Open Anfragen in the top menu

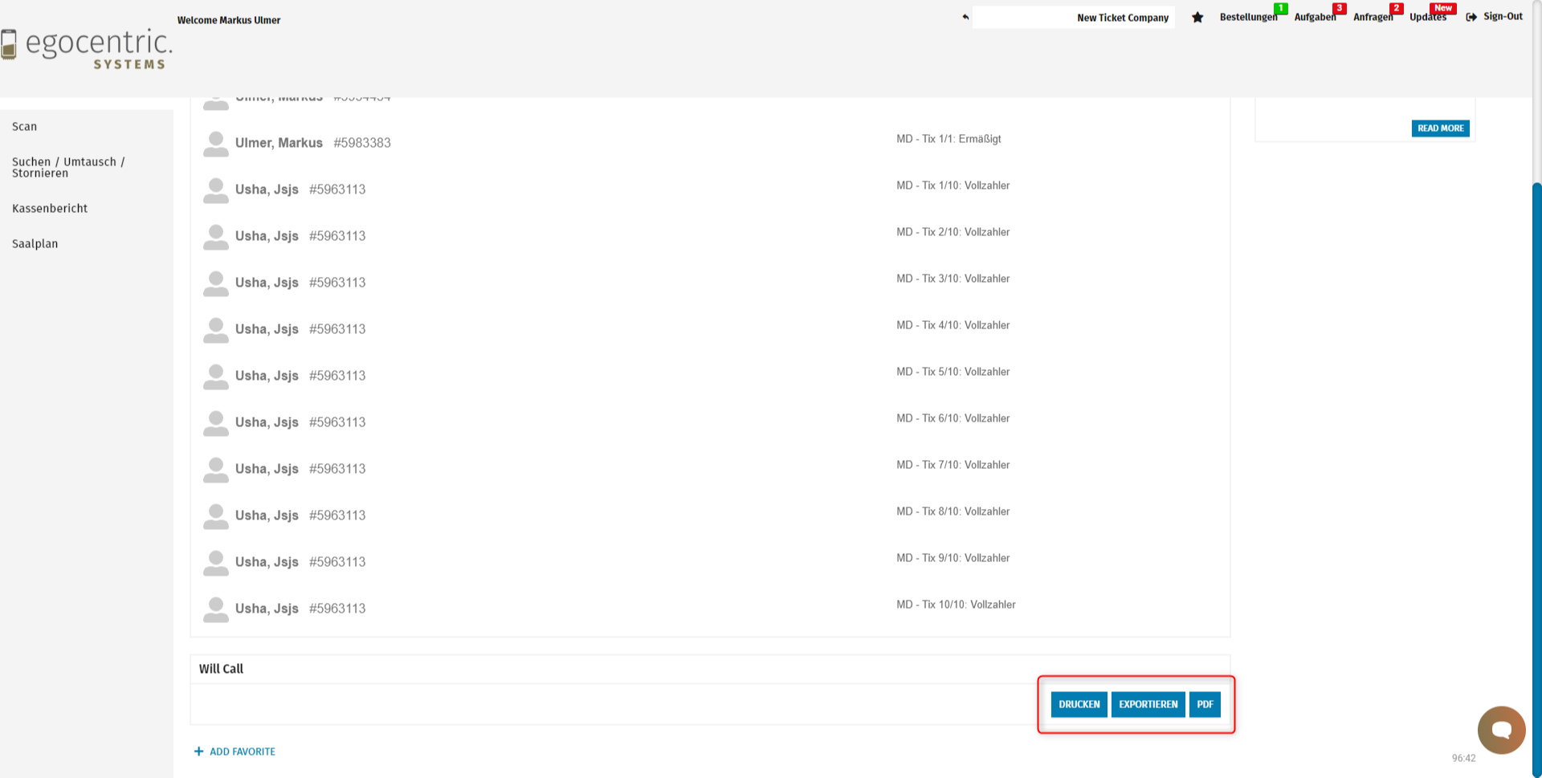click(1373, 17)
